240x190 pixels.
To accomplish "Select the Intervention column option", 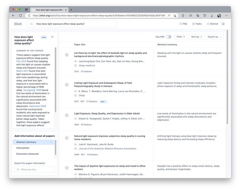I will [23, 148].
